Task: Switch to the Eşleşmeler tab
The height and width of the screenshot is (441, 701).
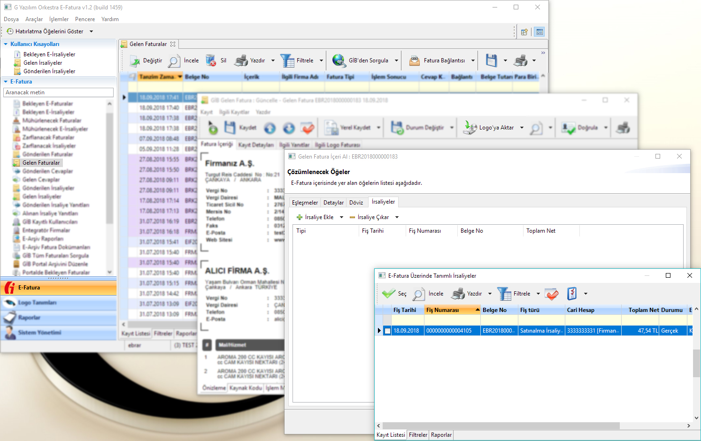Action: coord(305,203)
